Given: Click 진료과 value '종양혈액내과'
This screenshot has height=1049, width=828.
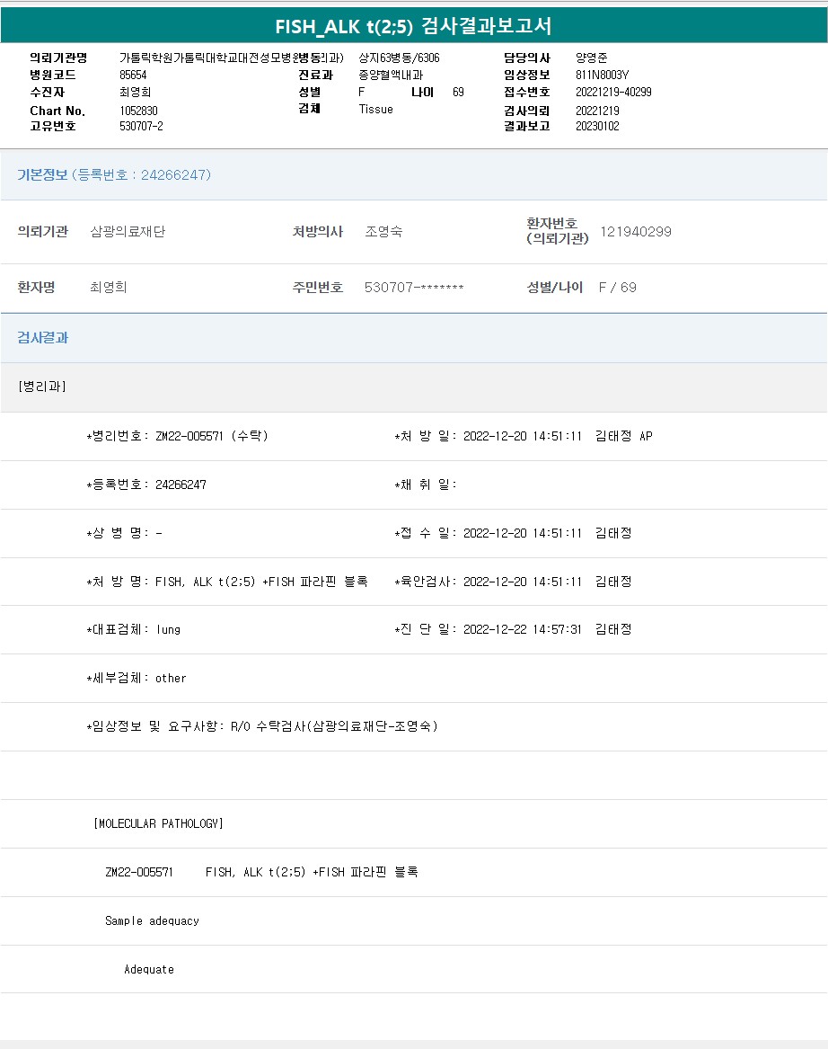Looking at the screenshot, I should 391,75.
